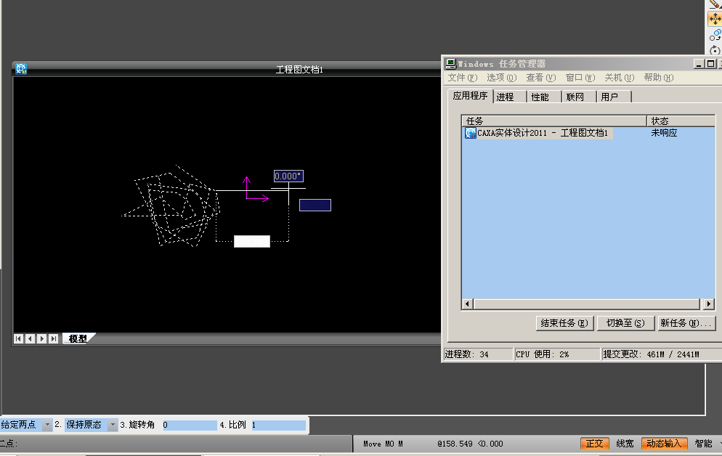Image resolution: width=722 pixels, height=456 pixels.
Task: Open the 给定两点 dropdown arrow
Action: (47, 425)
